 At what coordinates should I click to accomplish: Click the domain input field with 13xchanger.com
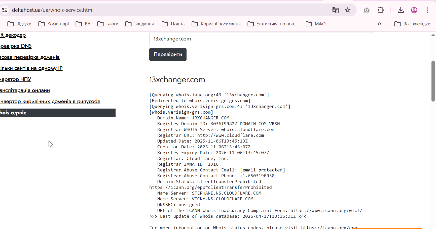(x=261, y=39)
